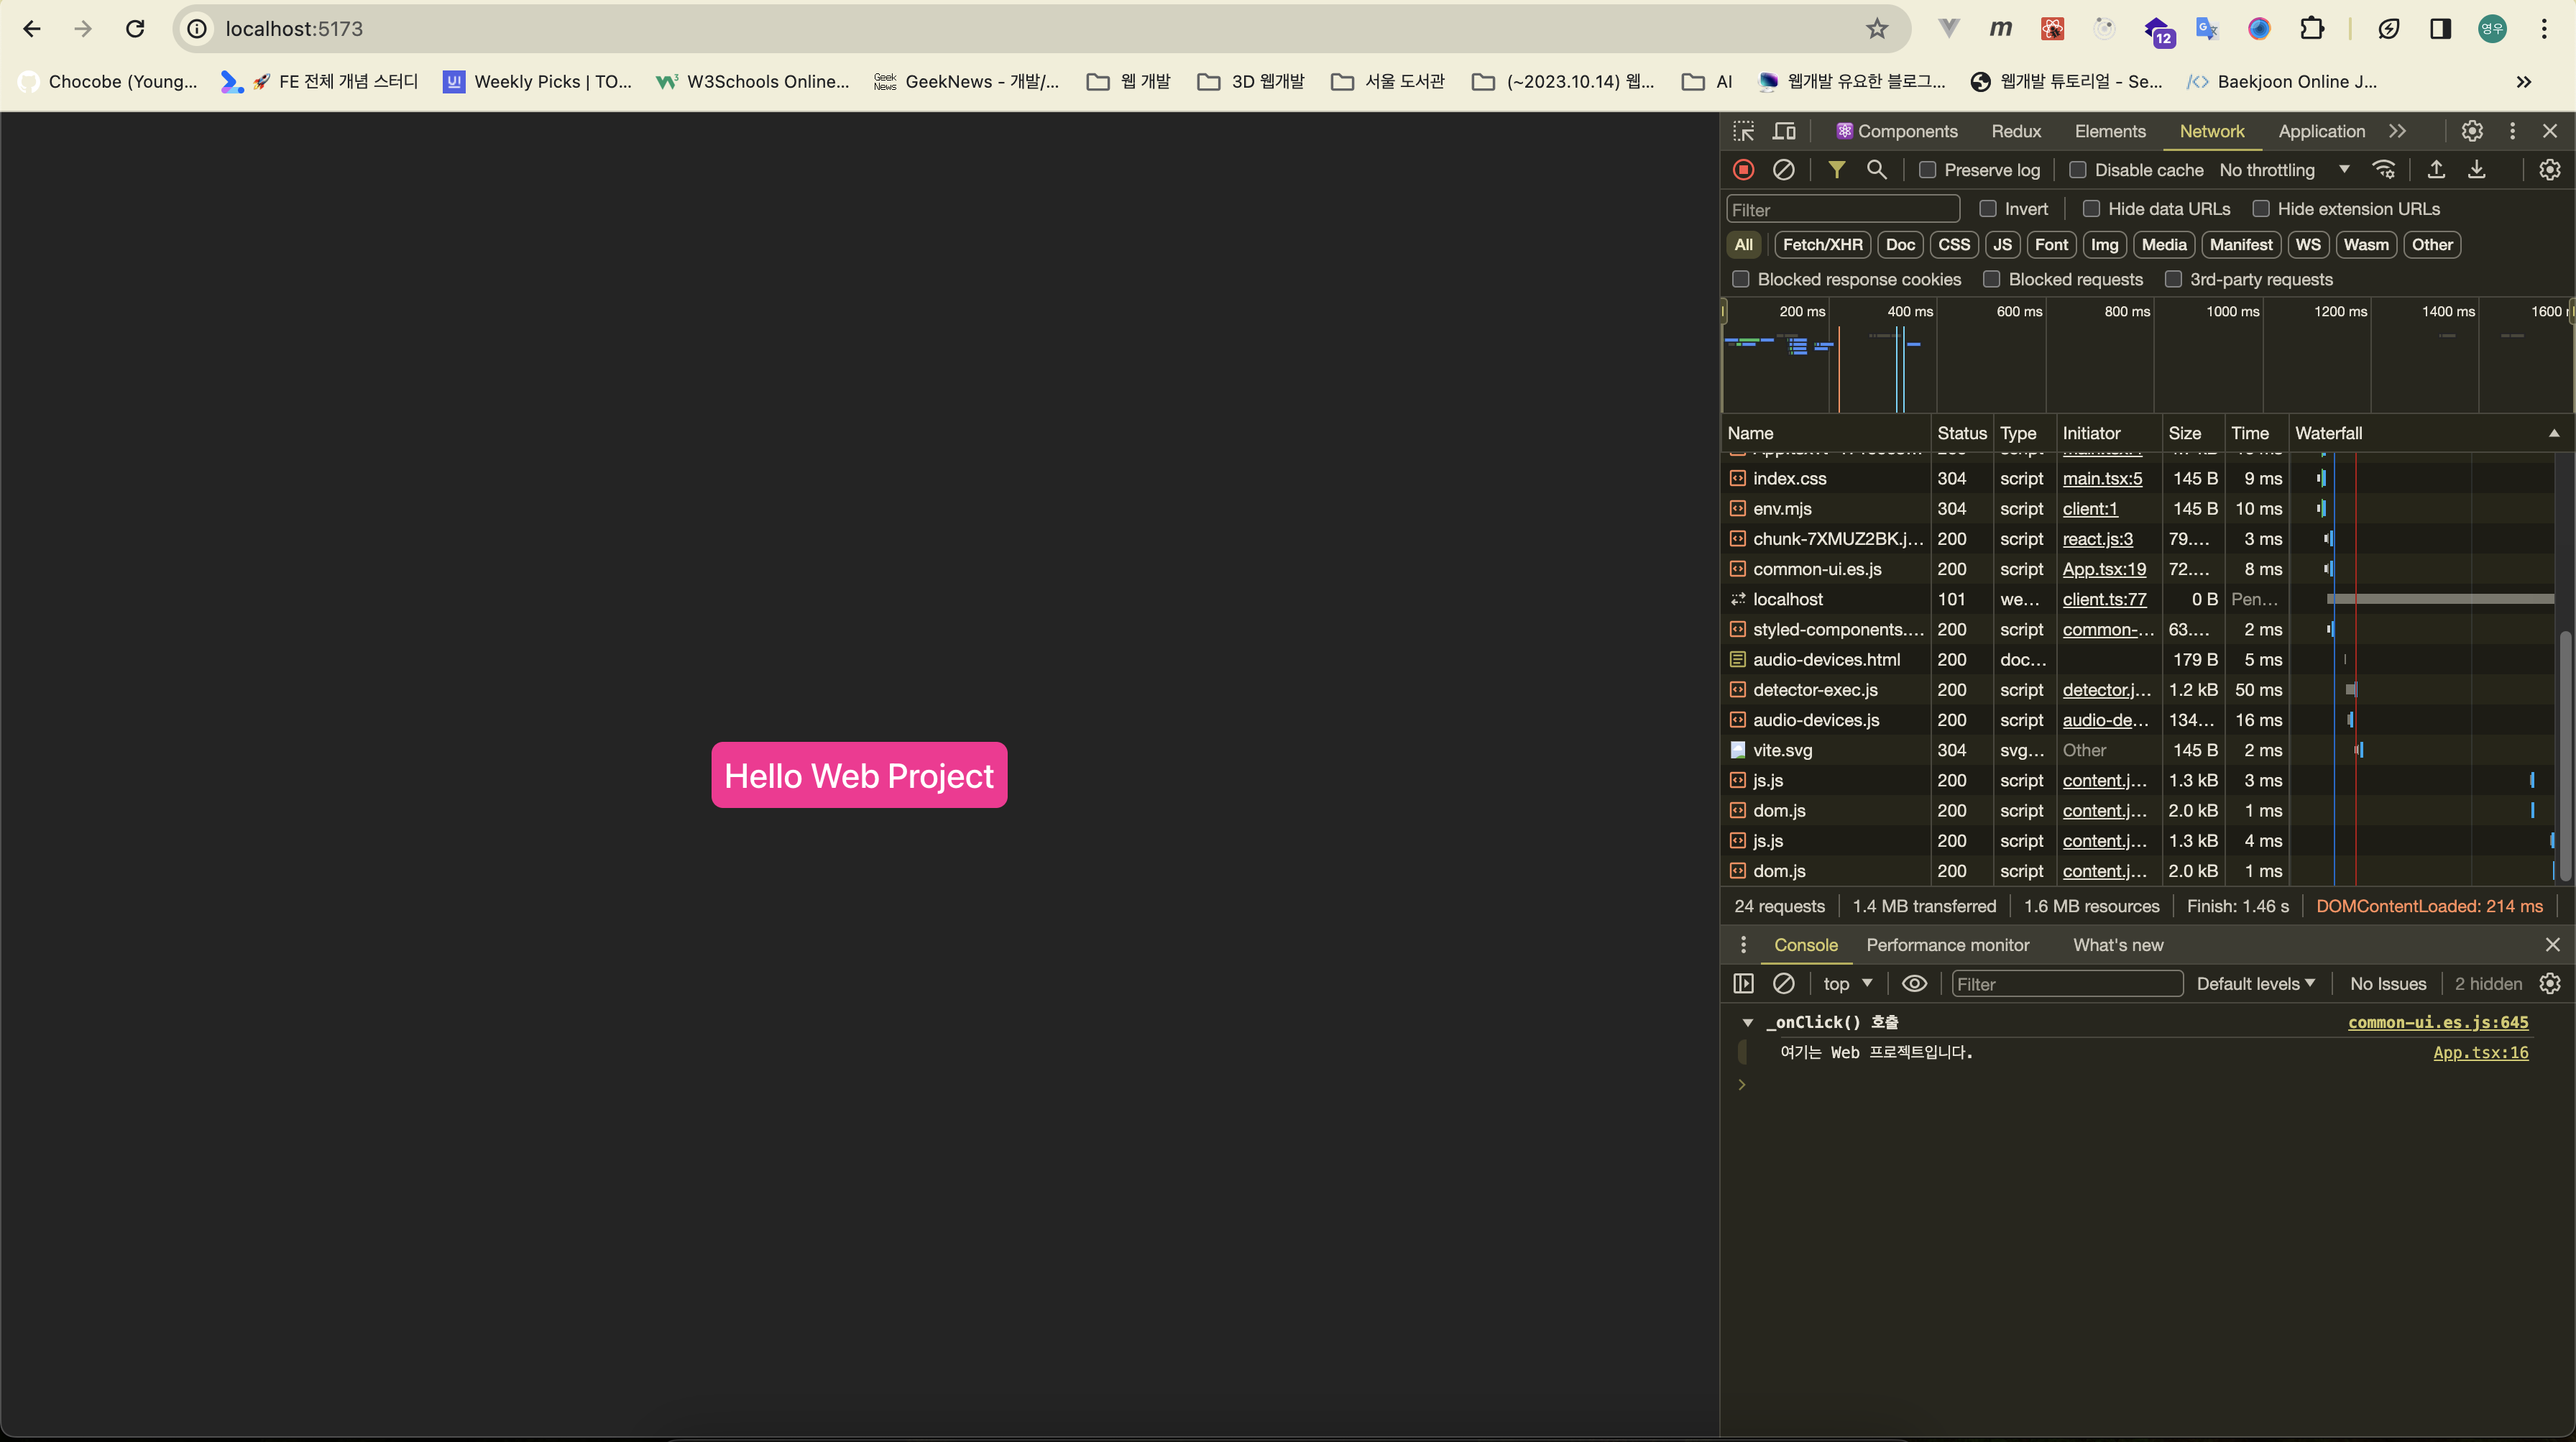2576x1442 pixels.
Task: Show hidden bookmarks chevron
Action: pos(2524,82)
